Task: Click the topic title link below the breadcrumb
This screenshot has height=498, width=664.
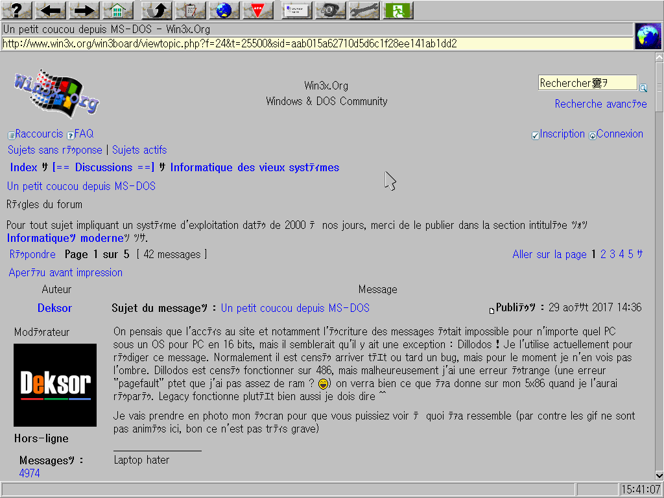Action: coord(81,186)
